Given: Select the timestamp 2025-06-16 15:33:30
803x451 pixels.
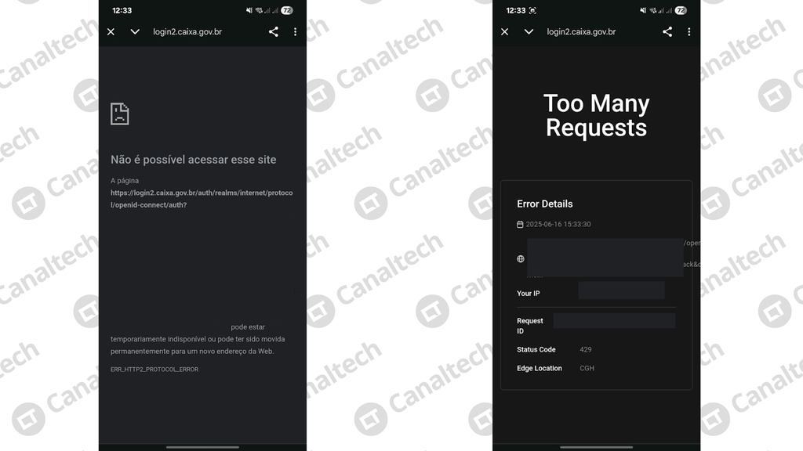Looking at the screenshot, I should pyautogui.click(x=558, y=225).
